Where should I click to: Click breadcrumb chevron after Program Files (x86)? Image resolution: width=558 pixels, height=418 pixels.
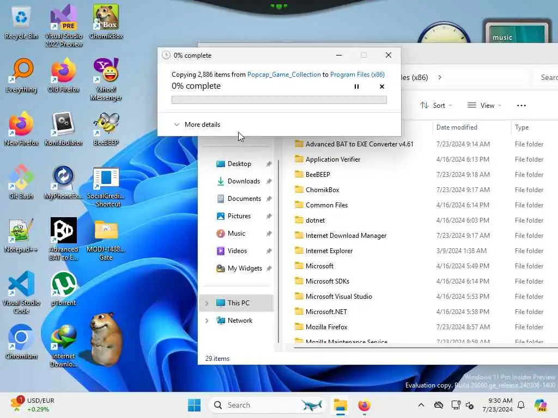440,77
